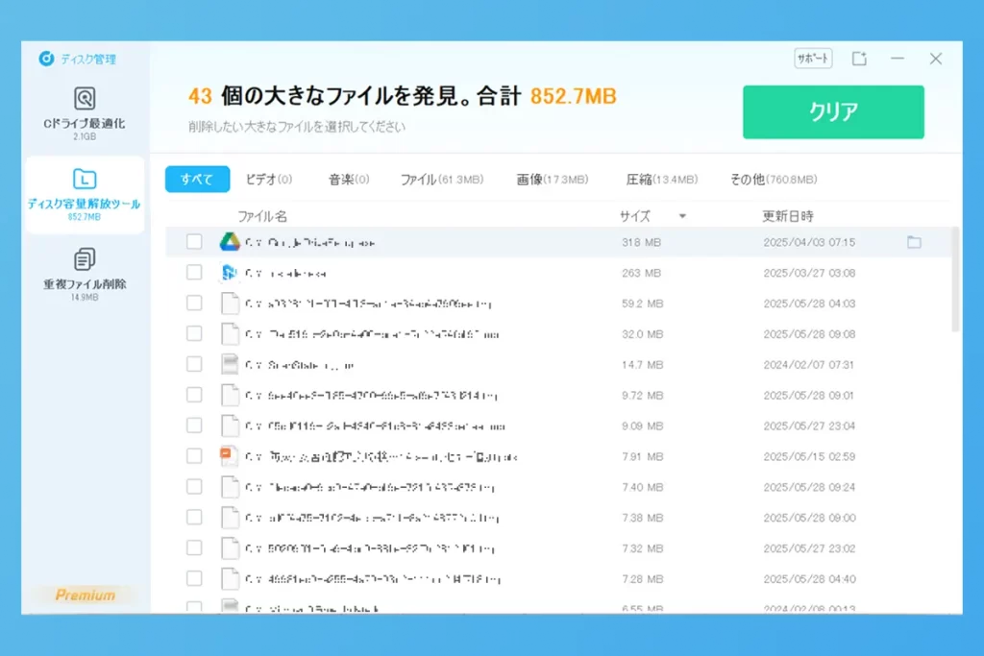Click the share icon beside サポート

point(859,59)
